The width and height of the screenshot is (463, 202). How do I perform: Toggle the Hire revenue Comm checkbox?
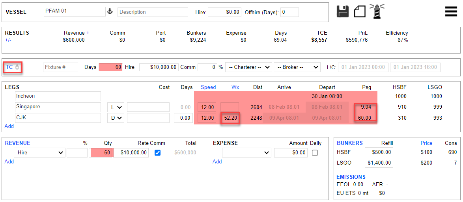click(158, 153)
